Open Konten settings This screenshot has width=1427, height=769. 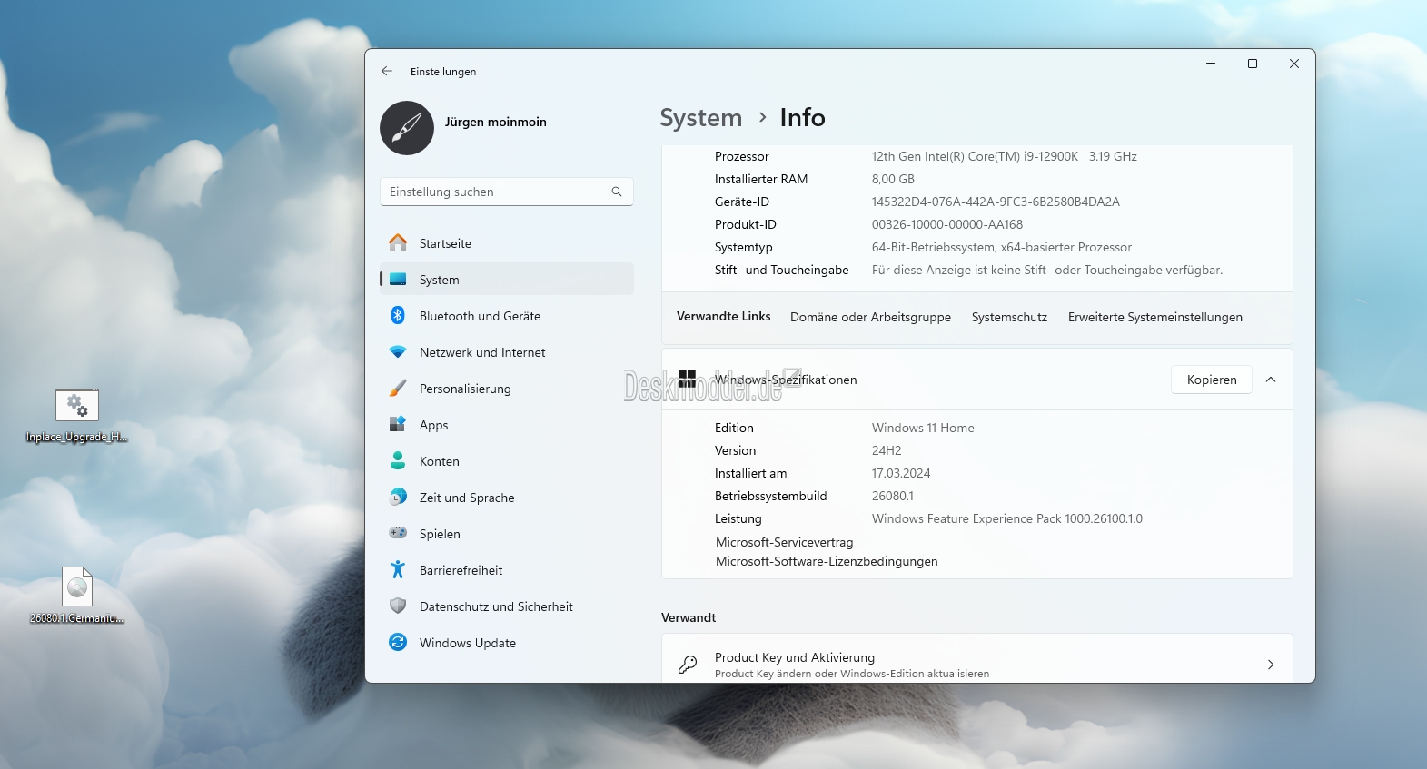click(x=507, y=461)
